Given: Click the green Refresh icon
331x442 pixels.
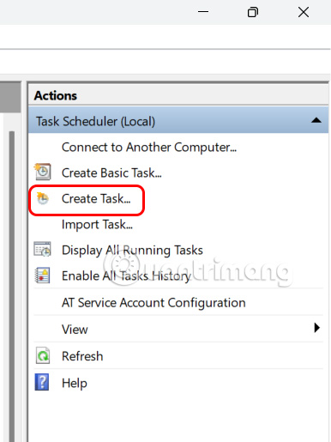Looking at the screenshot, I should tap(43, 355).
